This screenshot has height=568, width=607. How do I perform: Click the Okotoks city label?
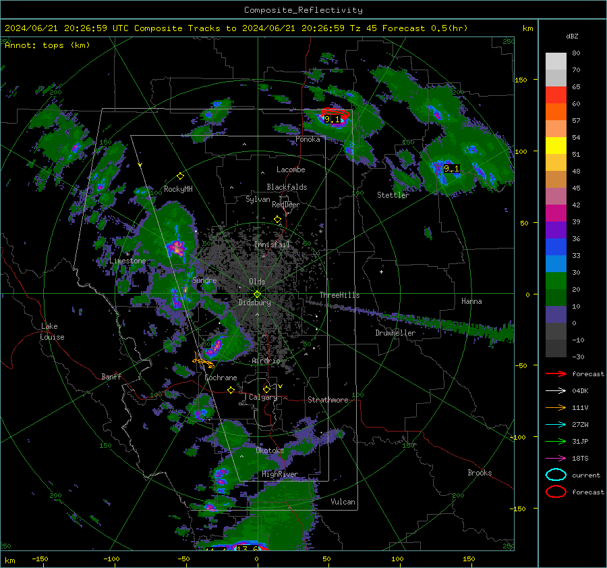pyautogui.click(x=270, y=450)
